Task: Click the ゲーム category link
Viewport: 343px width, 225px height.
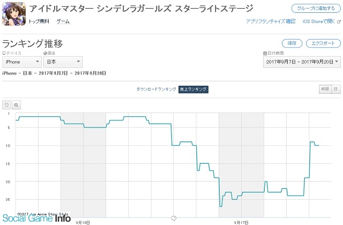Action: click(63, 21)
